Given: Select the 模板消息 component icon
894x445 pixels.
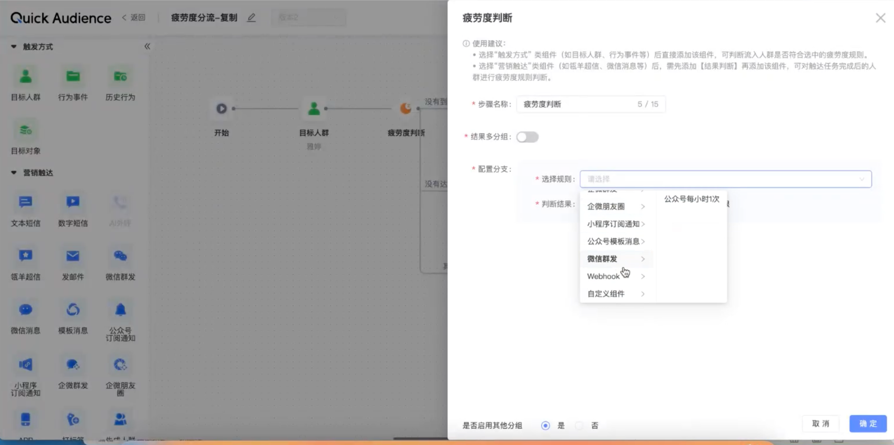Looking at the screenshot, I should (73, 310).
